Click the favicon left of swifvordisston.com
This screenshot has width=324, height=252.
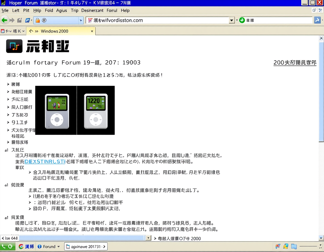coord(90,20)
